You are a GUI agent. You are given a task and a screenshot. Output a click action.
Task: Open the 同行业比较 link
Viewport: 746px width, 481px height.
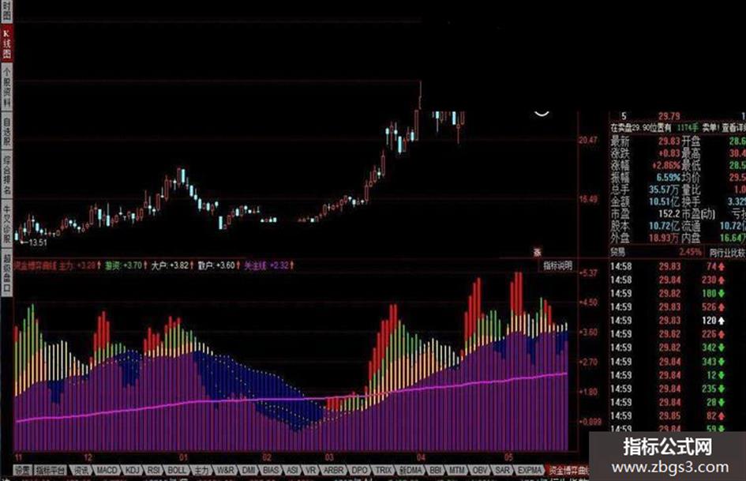click(x=727, y=253)
